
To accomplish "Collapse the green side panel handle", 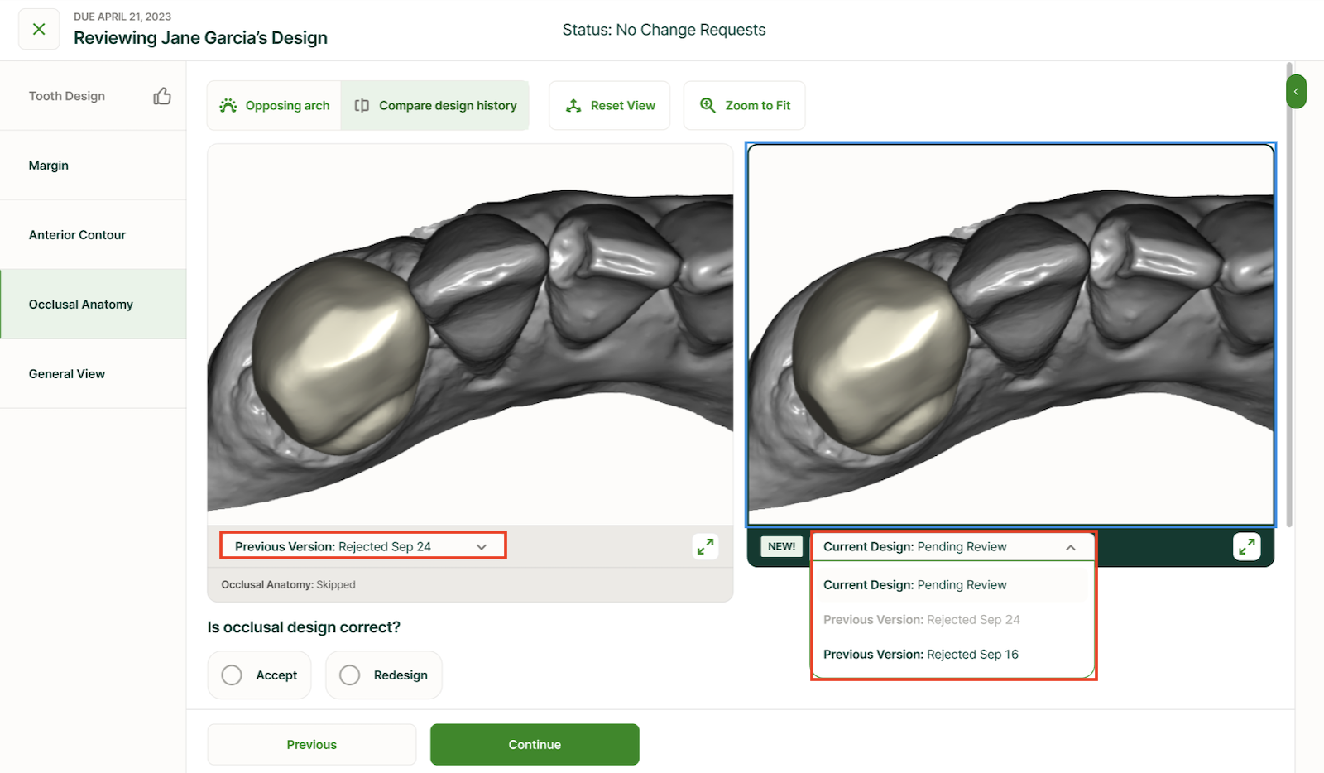I will (1296, 92).
